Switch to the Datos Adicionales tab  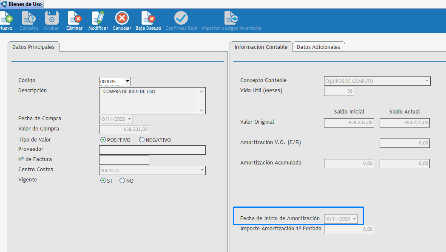coord(318,47)
